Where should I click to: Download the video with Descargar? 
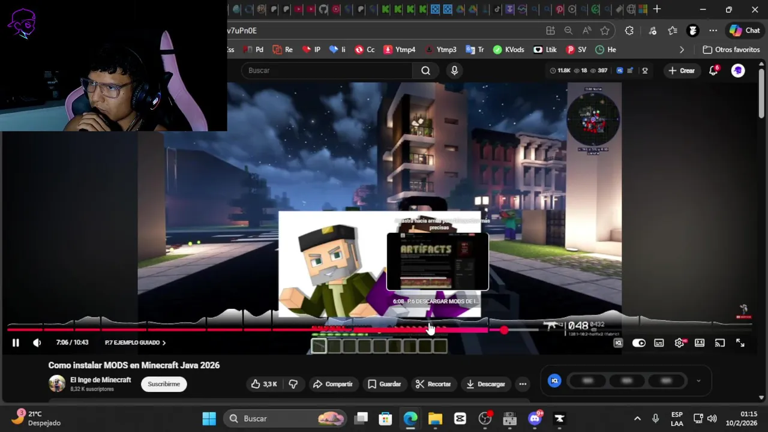point(485,384)
